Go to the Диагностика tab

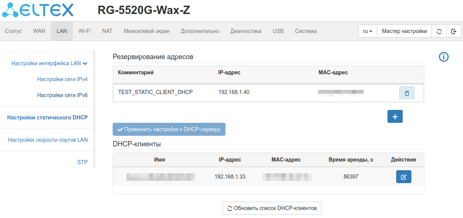(246, 31)
